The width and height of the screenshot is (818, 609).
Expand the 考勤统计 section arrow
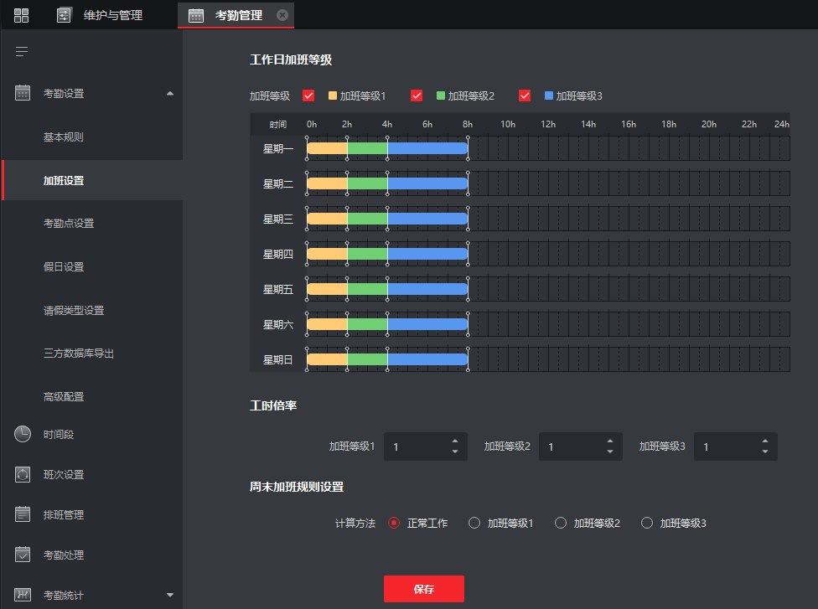pos(170,595)
